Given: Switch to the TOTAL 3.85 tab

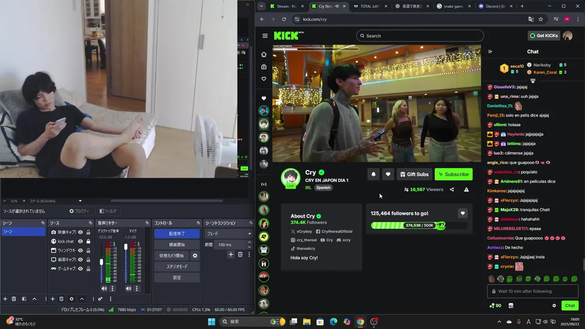Looking at the screenshot, I should click(370, 6).
